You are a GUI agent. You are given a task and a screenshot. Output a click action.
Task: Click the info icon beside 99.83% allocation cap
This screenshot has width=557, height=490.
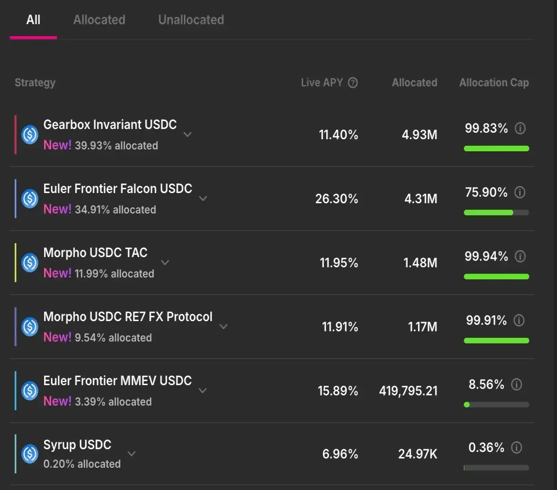tap(520, 129)
